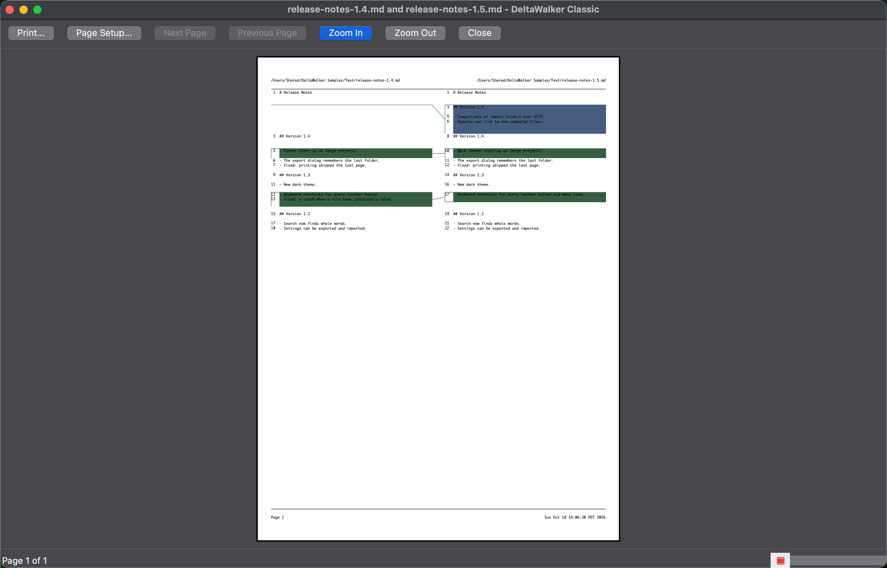The image size is (887, 568).
Task: Click right '## Version 1.4' heading line 8
Action: coord(468,136)
